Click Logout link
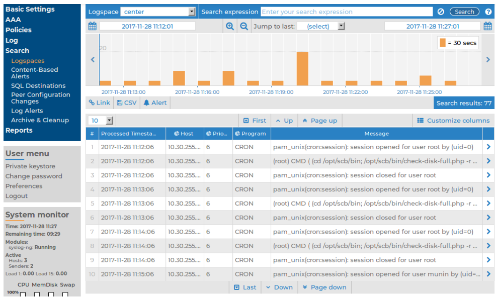 [17, 195]
